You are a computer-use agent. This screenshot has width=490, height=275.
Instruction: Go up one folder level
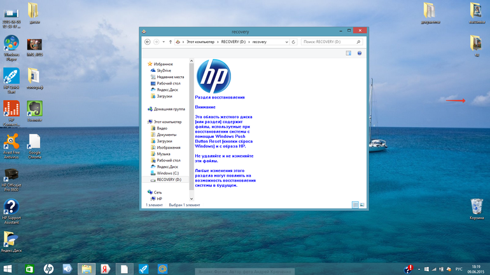pyautogui.click(x=171, y=42)
